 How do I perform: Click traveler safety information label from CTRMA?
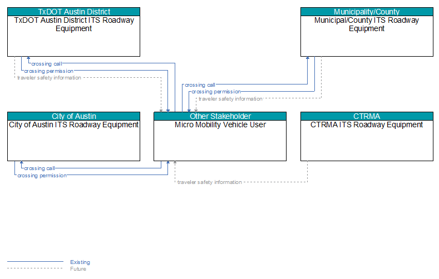(209, 182)
